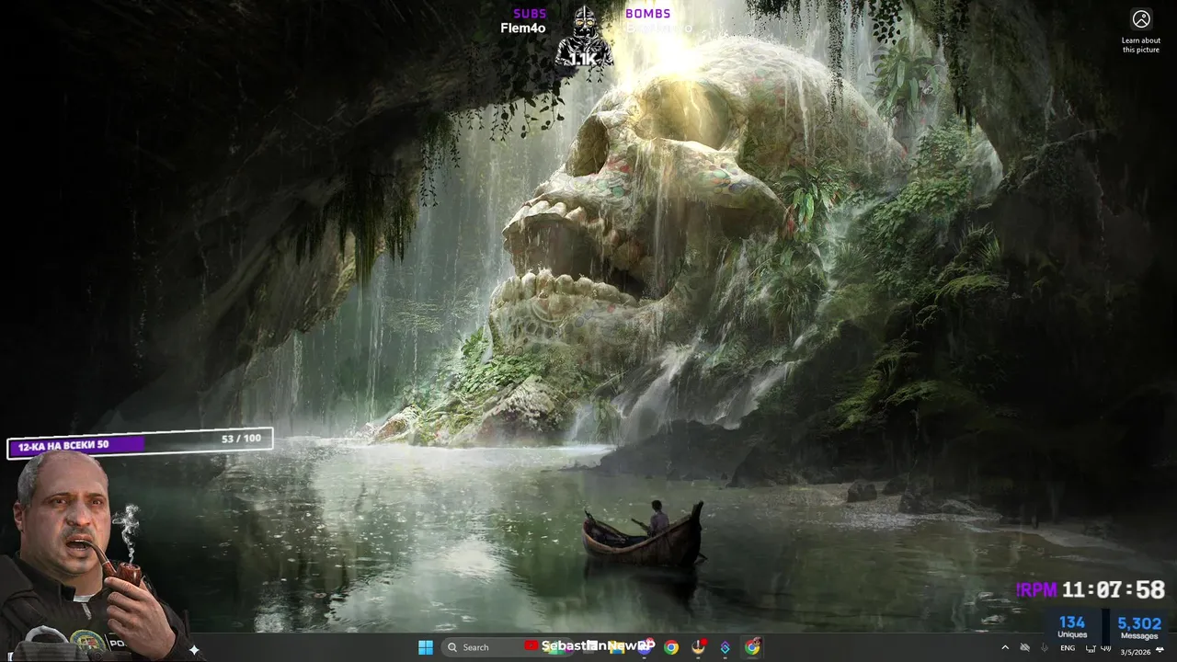The image size is (1177, 662).
Task: Click the 134 Uniques counter
Action: [x=1072, y=627]
